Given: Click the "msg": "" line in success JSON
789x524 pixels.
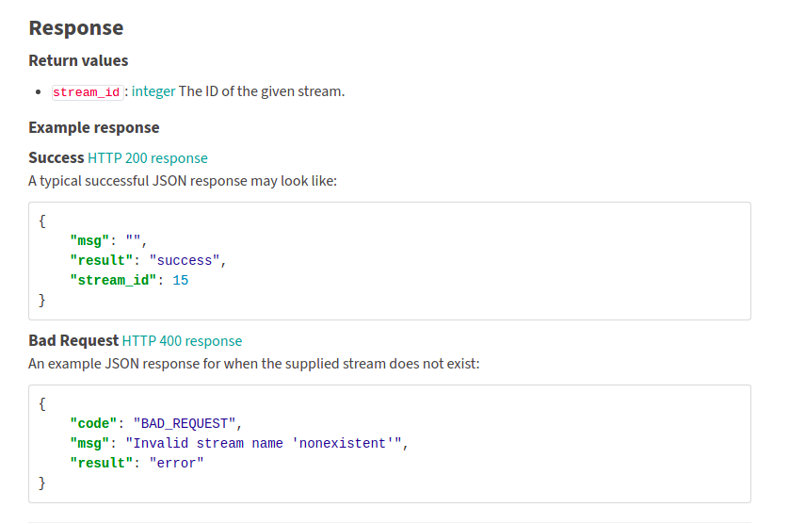Looking at the screenshot, I should 108,241.
